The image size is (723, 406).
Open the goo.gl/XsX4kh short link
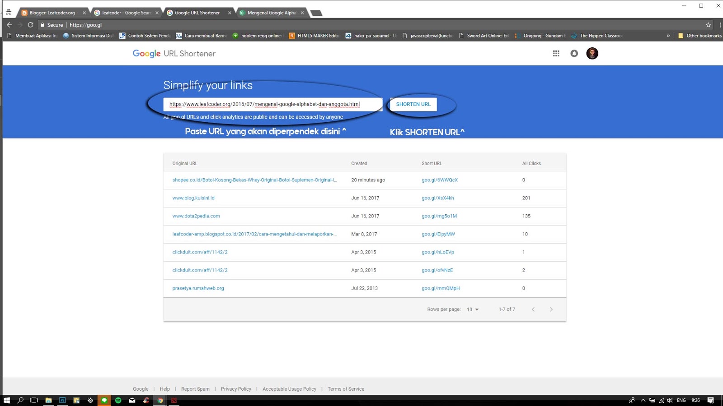pyautogui.click(x=437, y=198)
